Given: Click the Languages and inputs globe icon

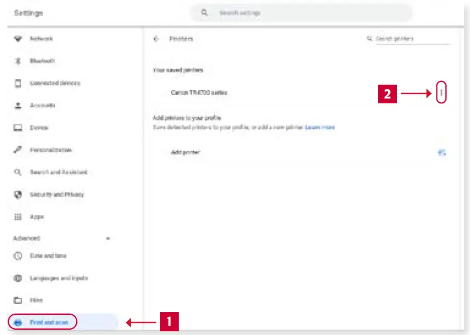Looking at the screenshot, I should 18,278.
